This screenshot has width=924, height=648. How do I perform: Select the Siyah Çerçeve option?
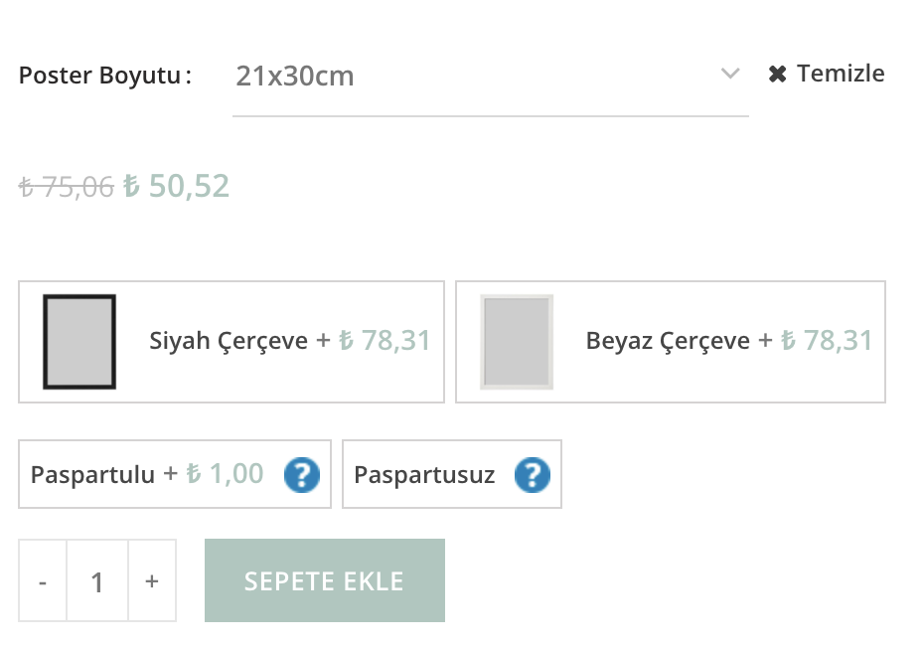(231, 342)
